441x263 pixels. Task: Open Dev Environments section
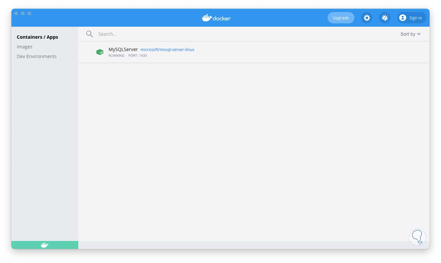coord(37,56)
